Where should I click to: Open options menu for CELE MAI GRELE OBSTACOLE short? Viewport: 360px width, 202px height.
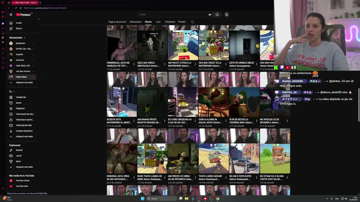pos(165,64)
